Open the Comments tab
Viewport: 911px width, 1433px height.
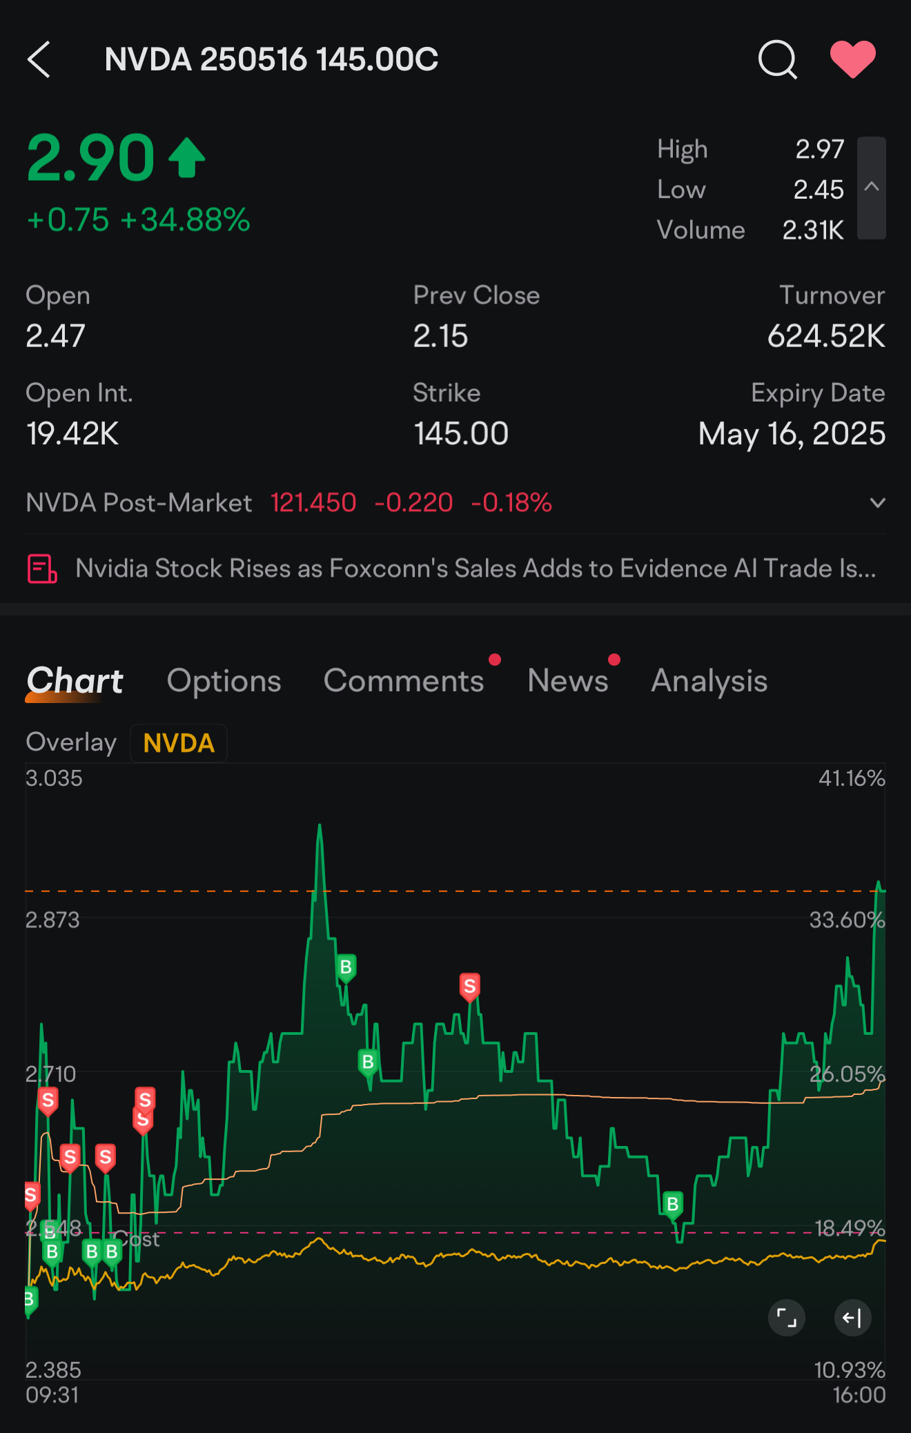point(404,681)
